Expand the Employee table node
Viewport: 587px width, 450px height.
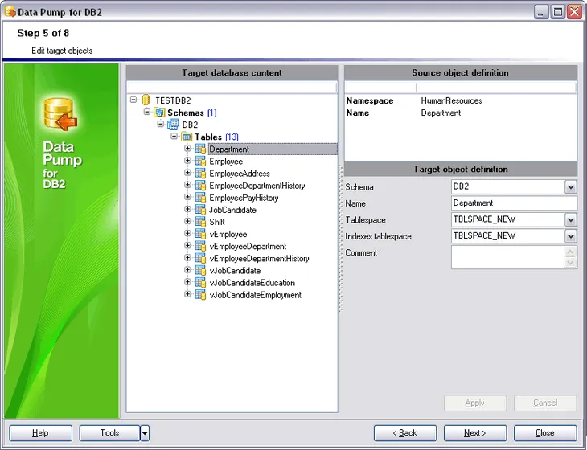pos(188,161)
